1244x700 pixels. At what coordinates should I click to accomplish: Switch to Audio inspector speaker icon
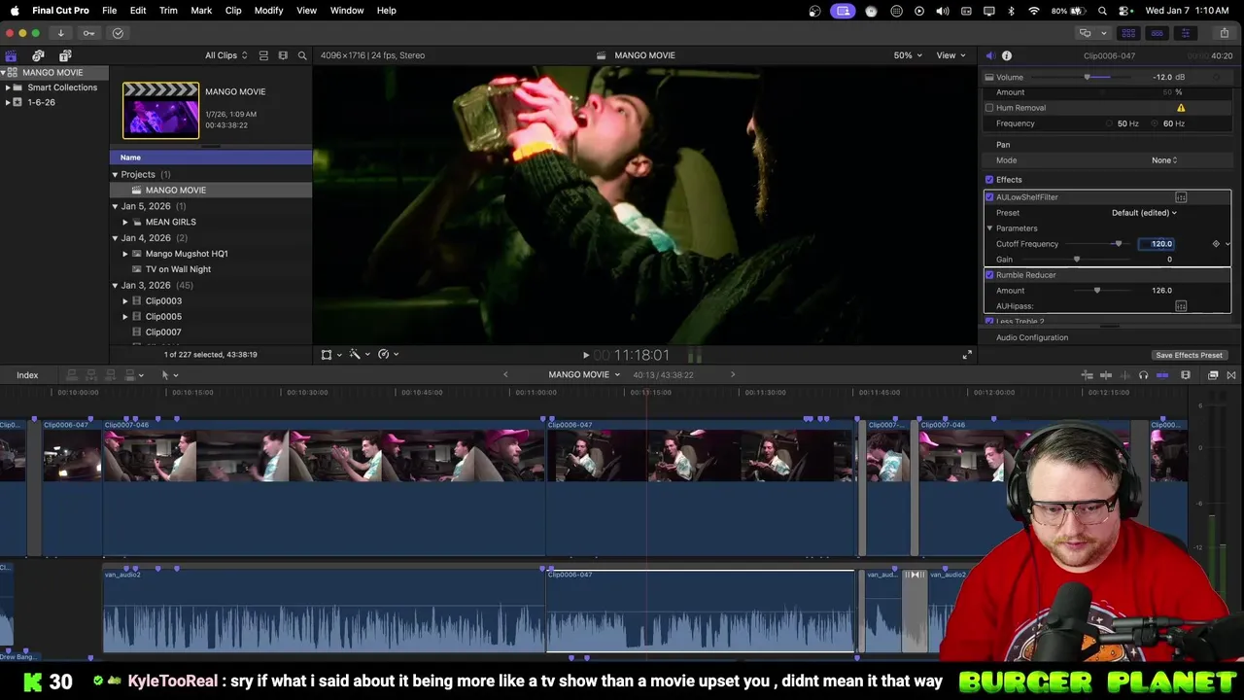point(989,55)
